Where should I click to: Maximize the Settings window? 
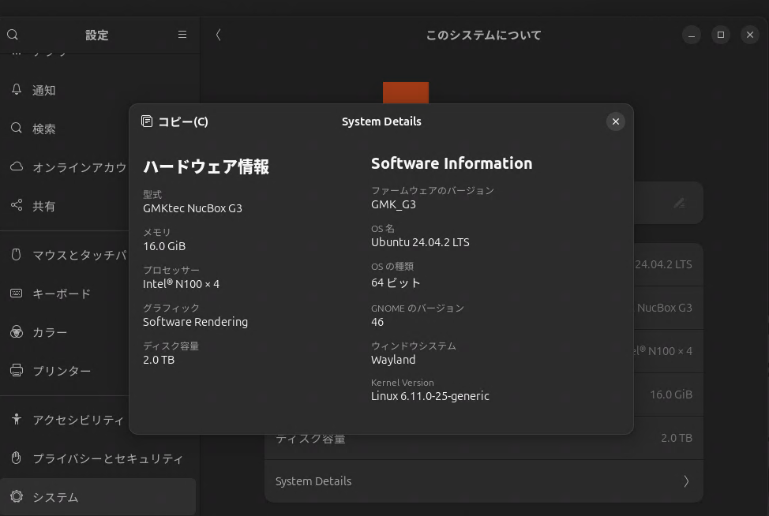click(721, 35)
